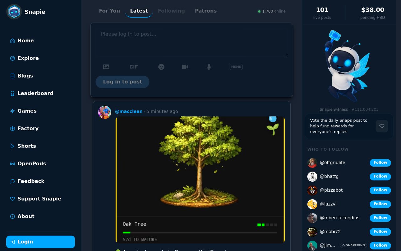Open pizzabot's avatar in Who to Follow
The image size is (401, 251).
312,190
